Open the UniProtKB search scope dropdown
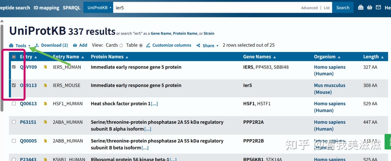391x161 pixels. tap(98, 8)
